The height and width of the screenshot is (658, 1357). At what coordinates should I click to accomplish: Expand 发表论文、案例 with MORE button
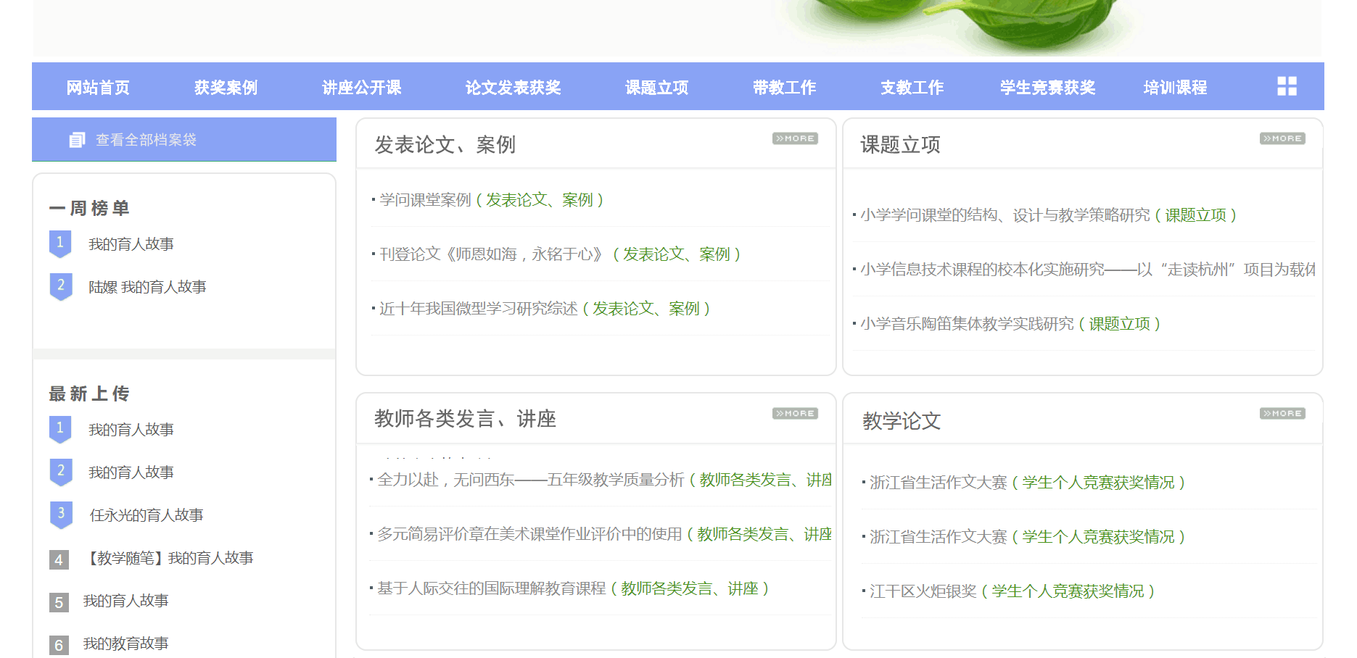795,138
